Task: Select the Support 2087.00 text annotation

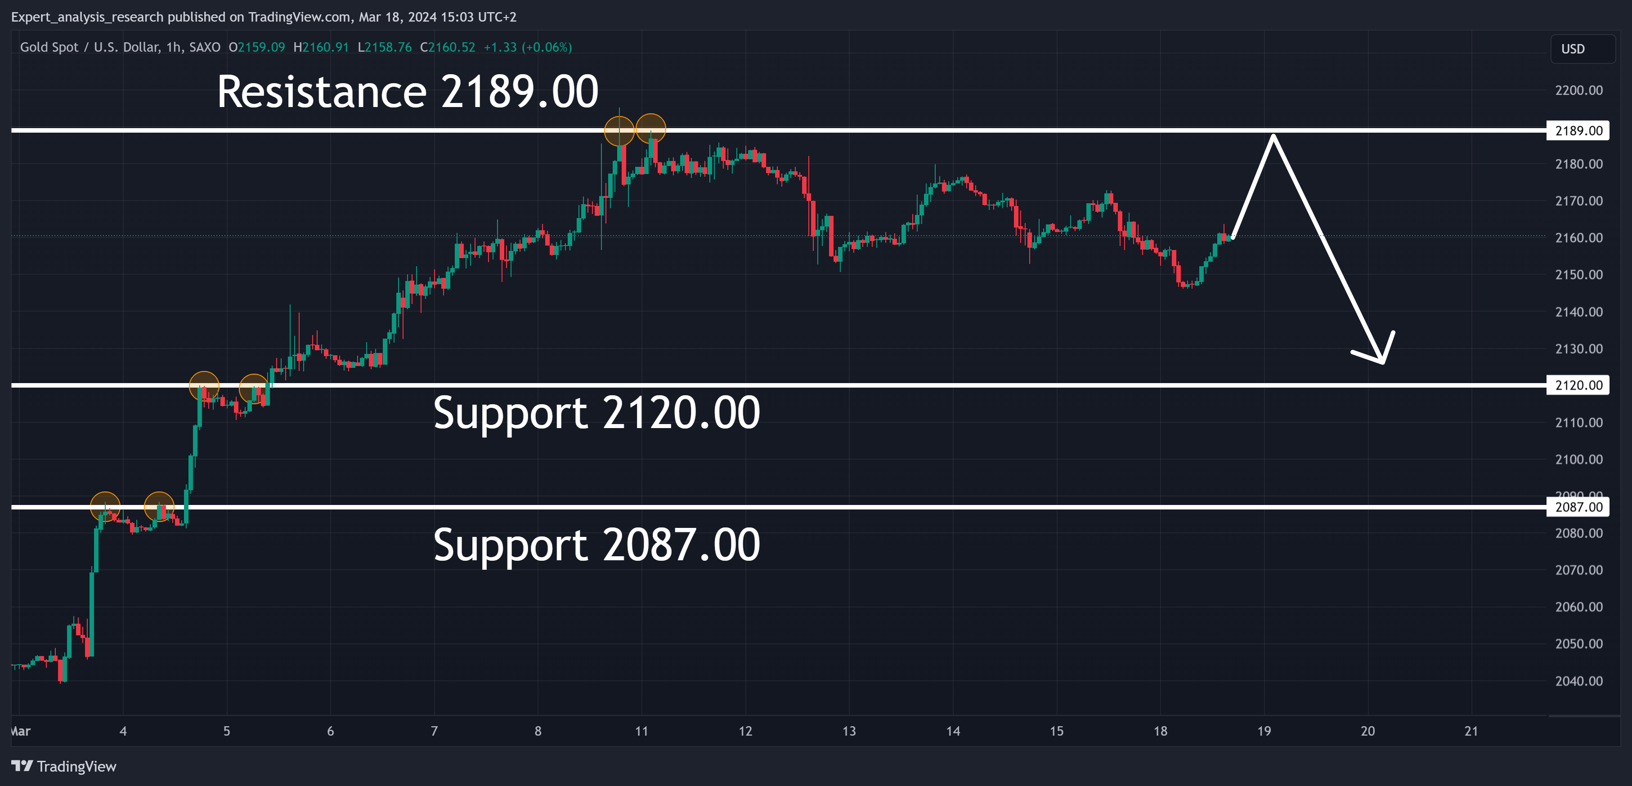Action: click(x=596, y=545)
